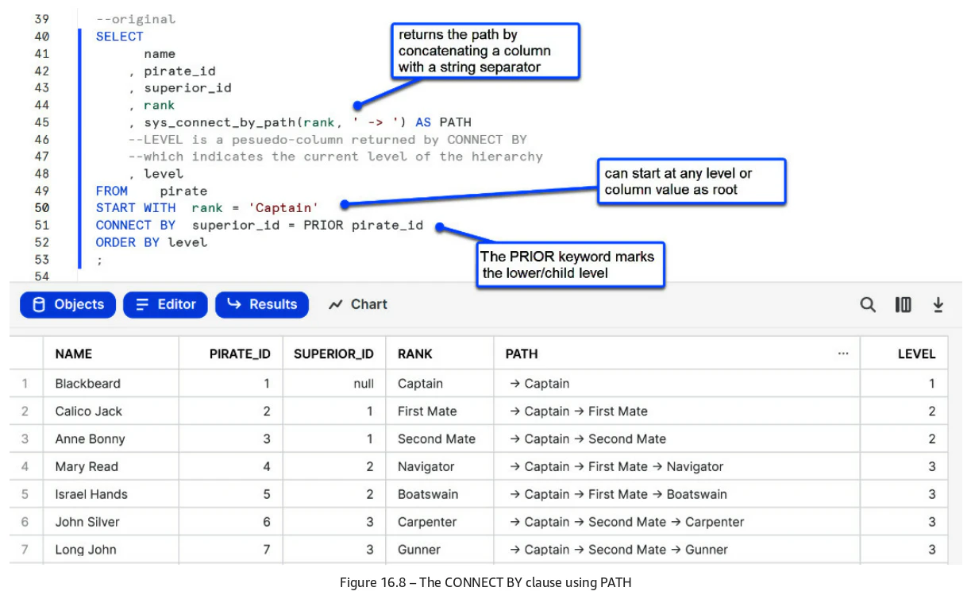The image size is (971, 595).
Task: Show the Chart view
Action: coord(358,304)
